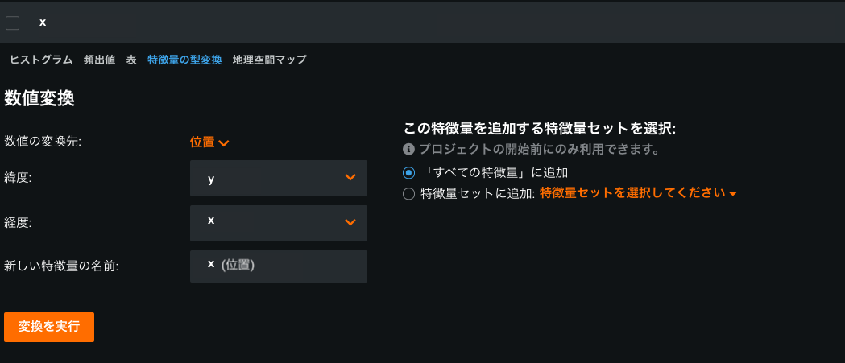Select the 特徴量の型変換 tab

(184, 60)
